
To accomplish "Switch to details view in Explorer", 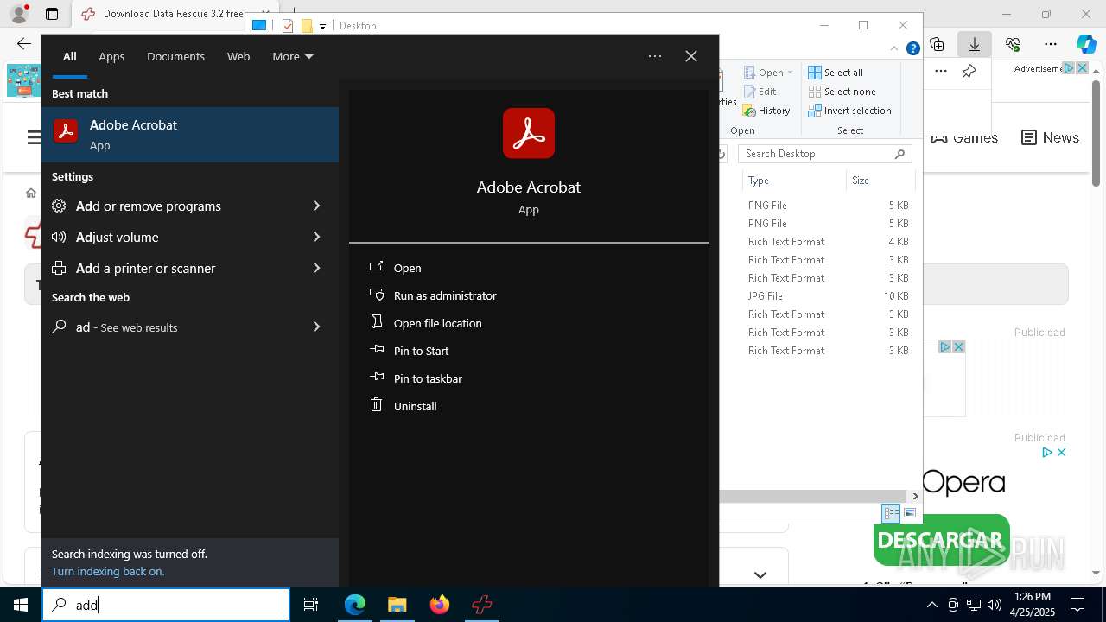I will tap(891, 513).
